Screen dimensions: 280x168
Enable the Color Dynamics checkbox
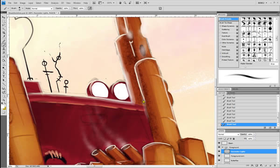coord(221,40)
